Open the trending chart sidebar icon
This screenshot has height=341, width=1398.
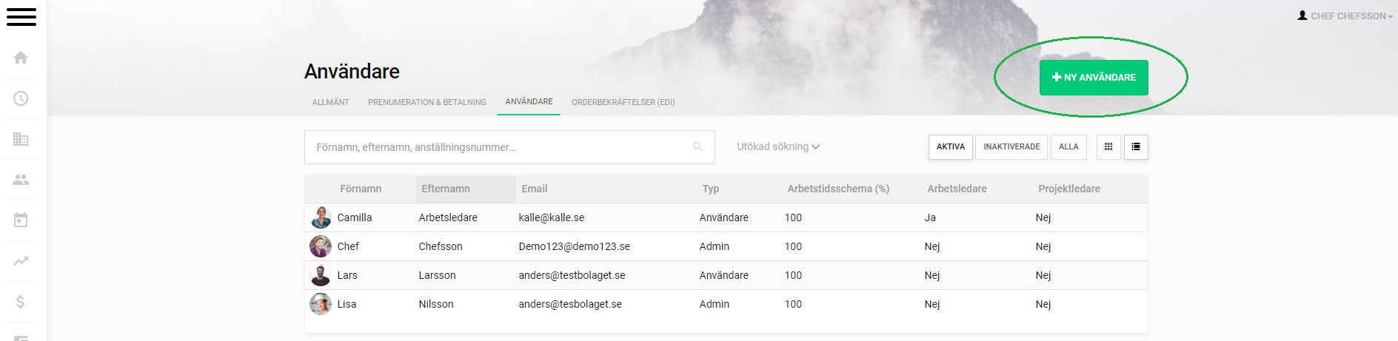pyautogui.click(x=21, y=260)
